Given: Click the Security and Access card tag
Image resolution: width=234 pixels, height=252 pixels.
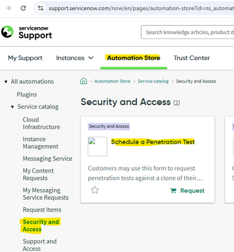Looking at the screenshot, I should [108, 127].
